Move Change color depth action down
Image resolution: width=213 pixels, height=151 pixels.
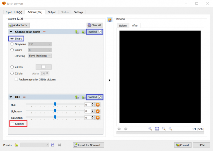[x=84, y=32]
